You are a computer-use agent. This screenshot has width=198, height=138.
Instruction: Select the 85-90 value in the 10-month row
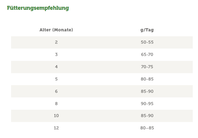coord(147,116)
